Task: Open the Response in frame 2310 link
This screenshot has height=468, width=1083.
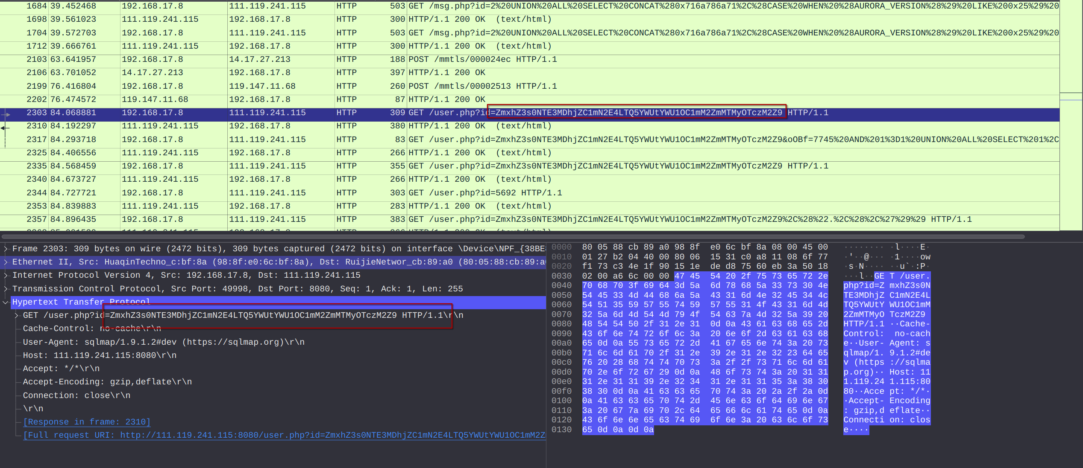Action: coord(87,422)
